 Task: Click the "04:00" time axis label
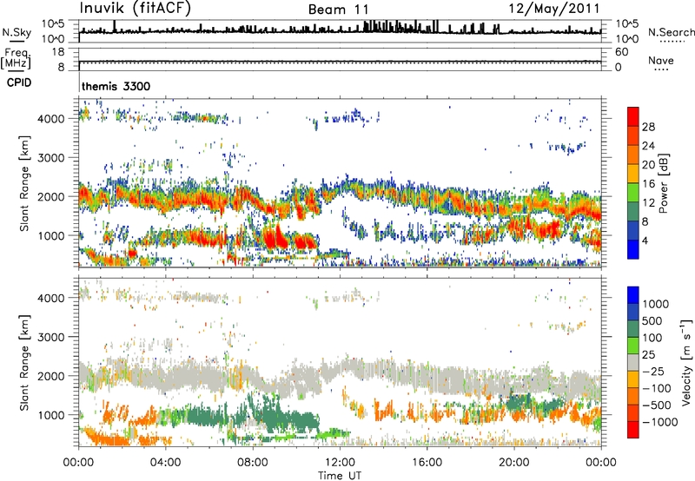click(x=165, y=463)
